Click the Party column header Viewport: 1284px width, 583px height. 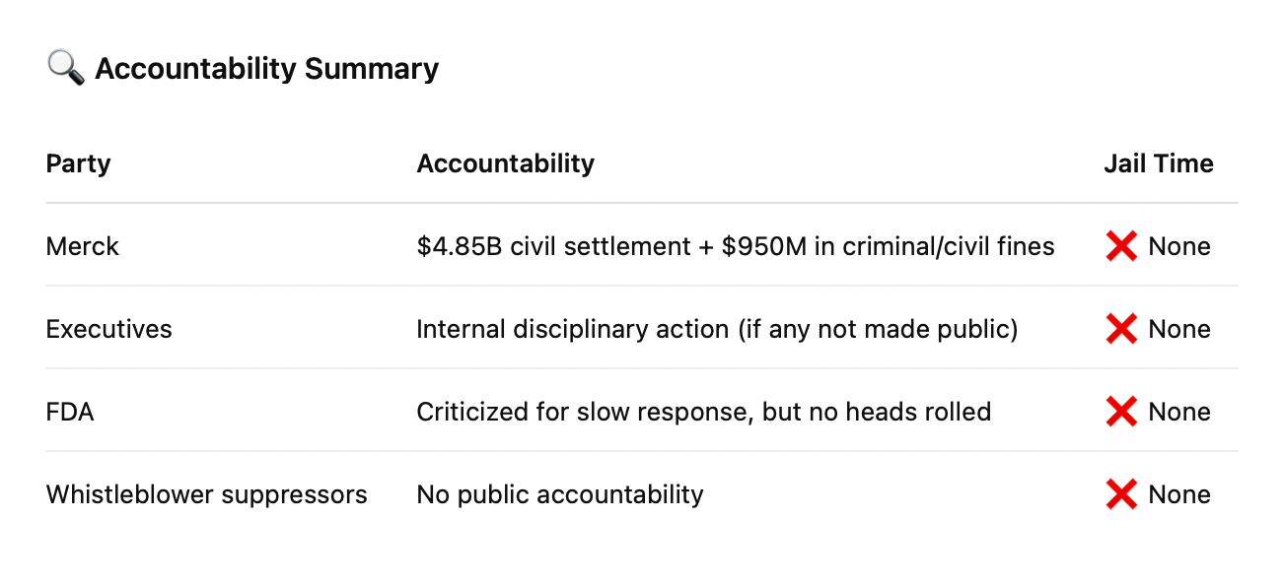(x=78, y=163)
